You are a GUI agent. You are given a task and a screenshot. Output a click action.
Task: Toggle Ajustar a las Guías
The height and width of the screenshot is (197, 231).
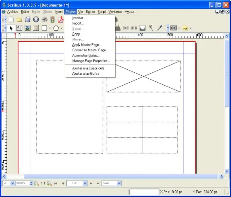[89, 74]
